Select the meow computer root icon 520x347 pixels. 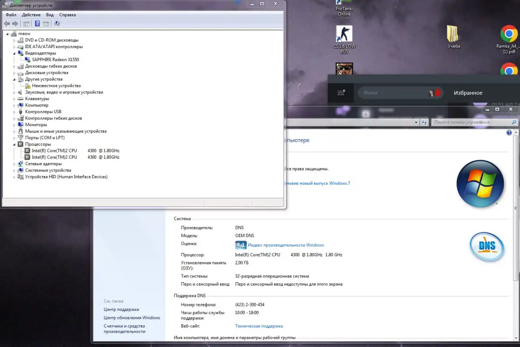(14, 34)
